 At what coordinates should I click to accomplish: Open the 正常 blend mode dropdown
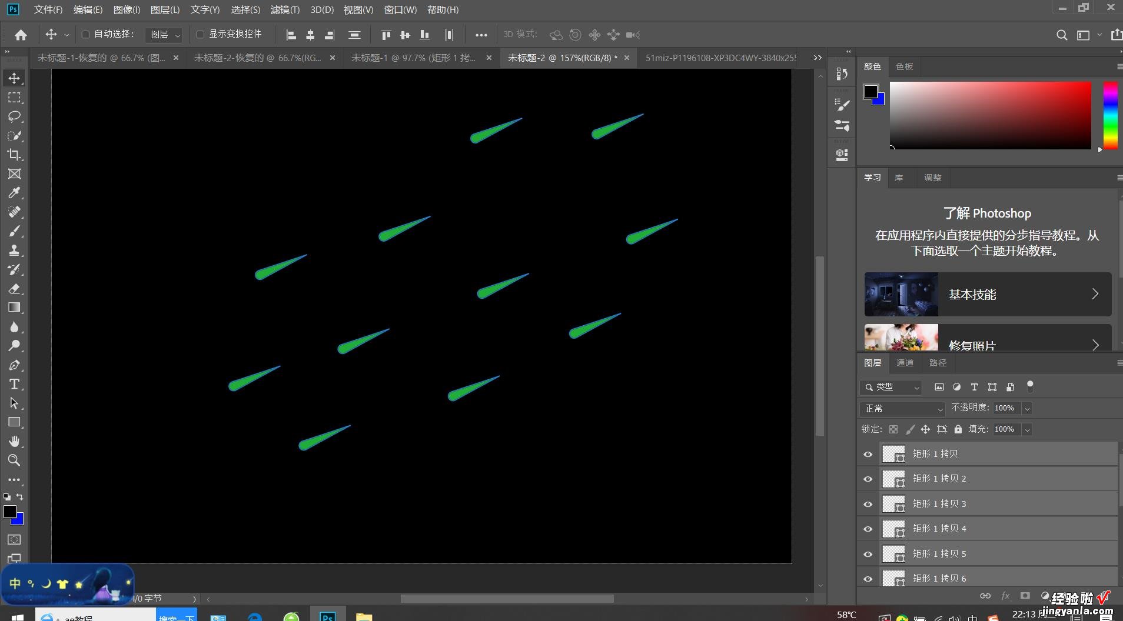[902, 408]
